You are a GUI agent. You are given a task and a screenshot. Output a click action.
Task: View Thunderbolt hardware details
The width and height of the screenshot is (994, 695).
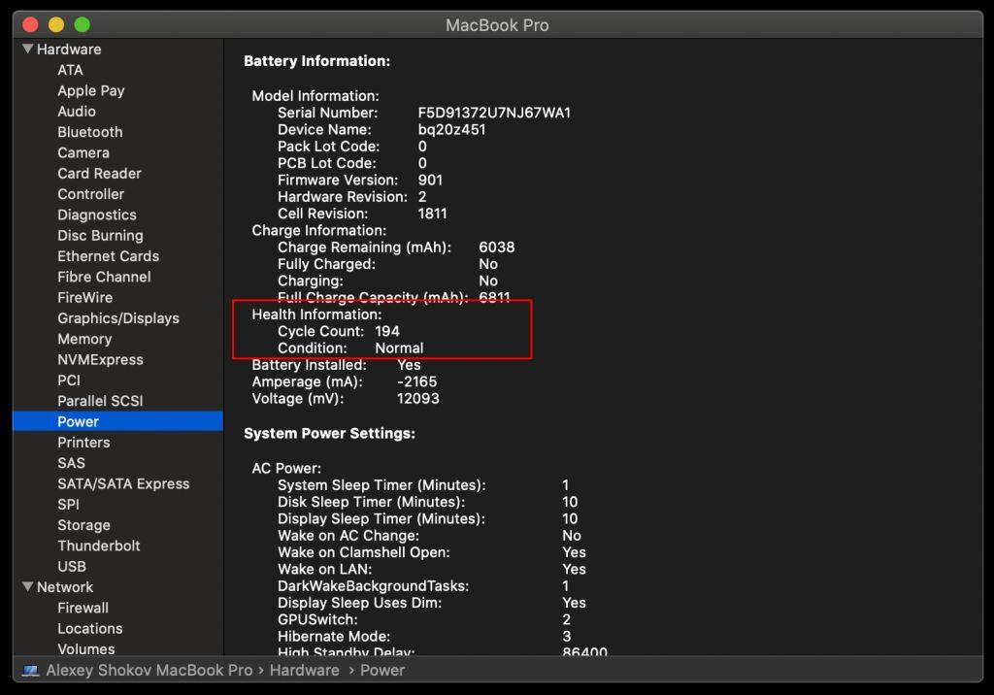click(98, 546)
